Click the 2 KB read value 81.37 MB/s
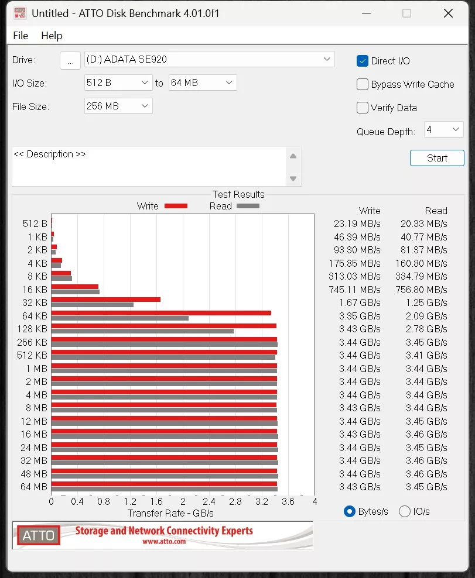This screenshot has height=578, width=475. click(x=423, y=250)
